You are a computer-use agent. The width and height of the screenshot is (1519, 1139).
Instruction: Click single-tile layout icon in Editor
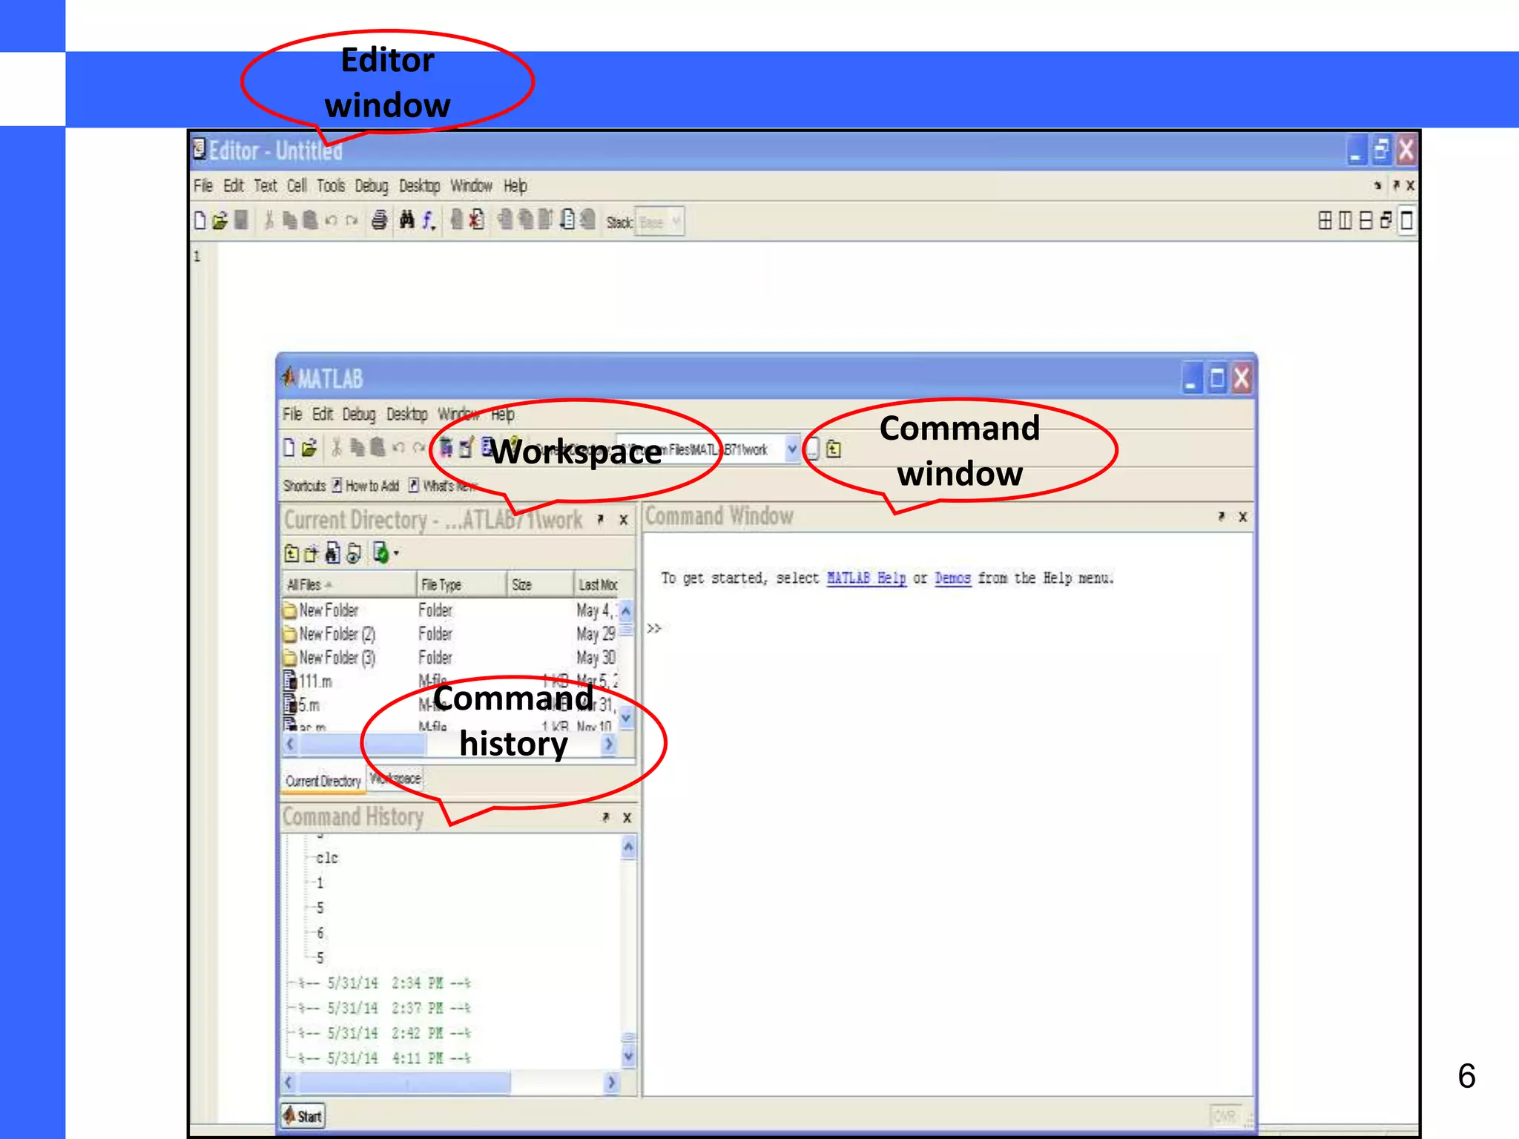(x=1406, y=220)
